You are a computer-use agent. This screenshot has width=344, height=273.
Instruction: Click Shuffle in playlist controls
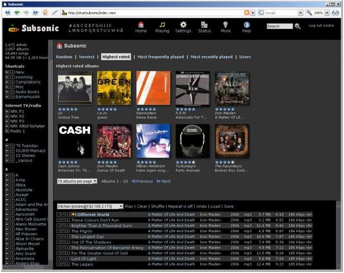coord(158,206)
